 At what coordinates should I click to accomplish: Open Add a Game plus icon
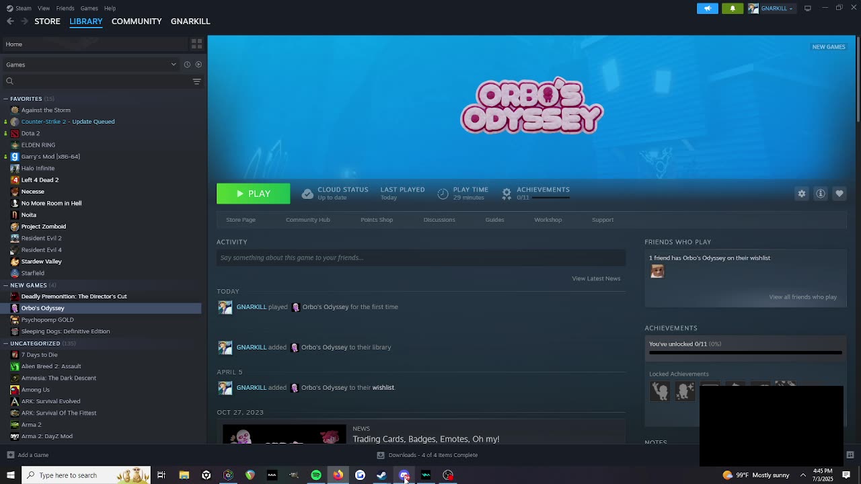10,455
